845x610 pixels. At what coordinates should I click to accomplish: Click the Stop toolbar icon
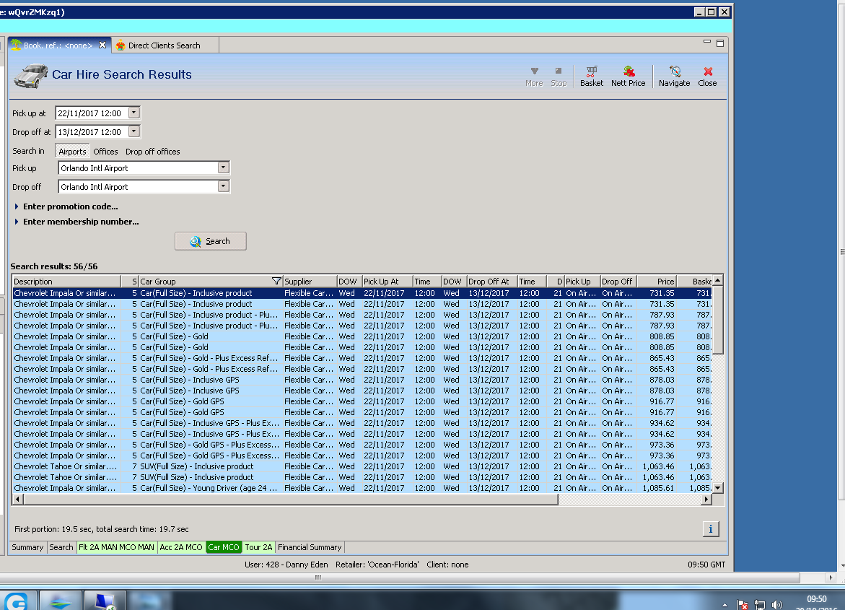(559, 77)
